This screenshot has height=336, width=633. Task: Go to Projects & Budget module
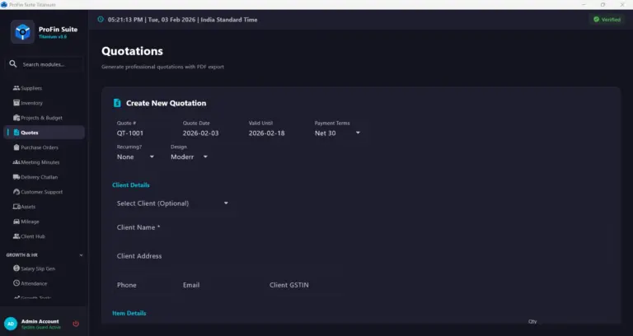pyautogui.click(x=41, y=118)
